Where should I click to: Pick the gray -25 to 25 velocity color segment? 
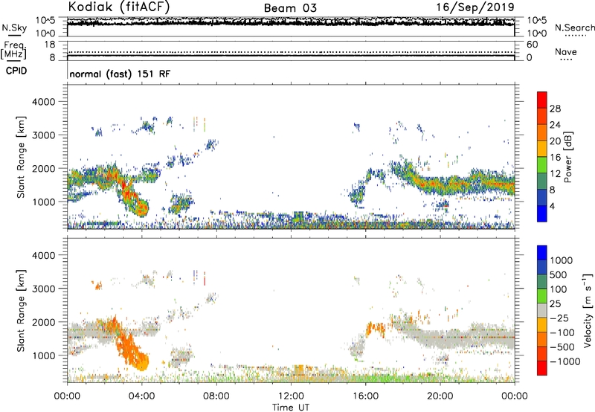point(542,310)
